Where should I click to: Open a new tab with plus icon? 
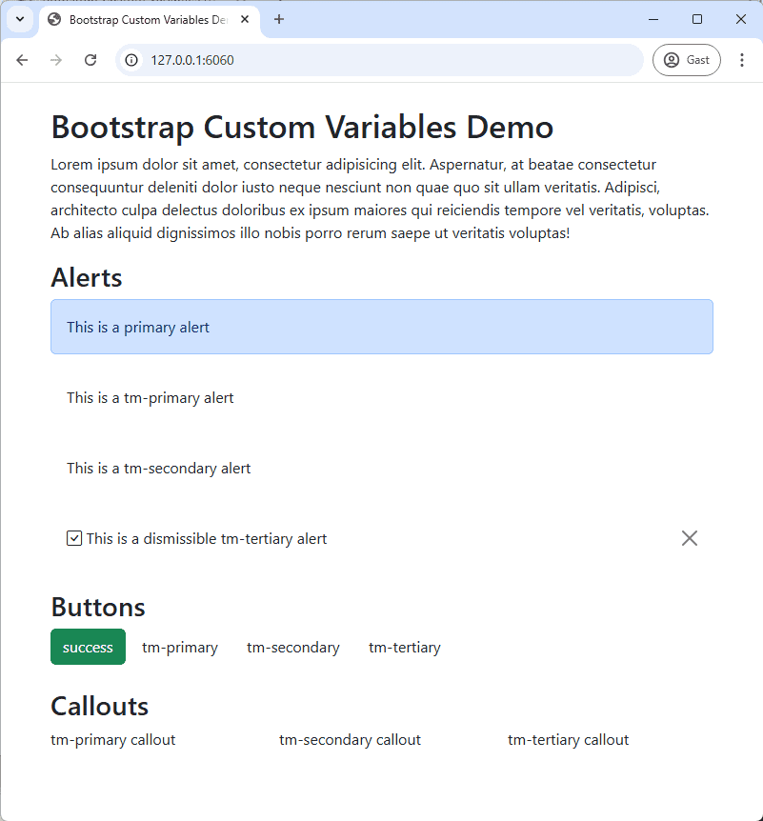pyautogui.click(x=279, y=19)
